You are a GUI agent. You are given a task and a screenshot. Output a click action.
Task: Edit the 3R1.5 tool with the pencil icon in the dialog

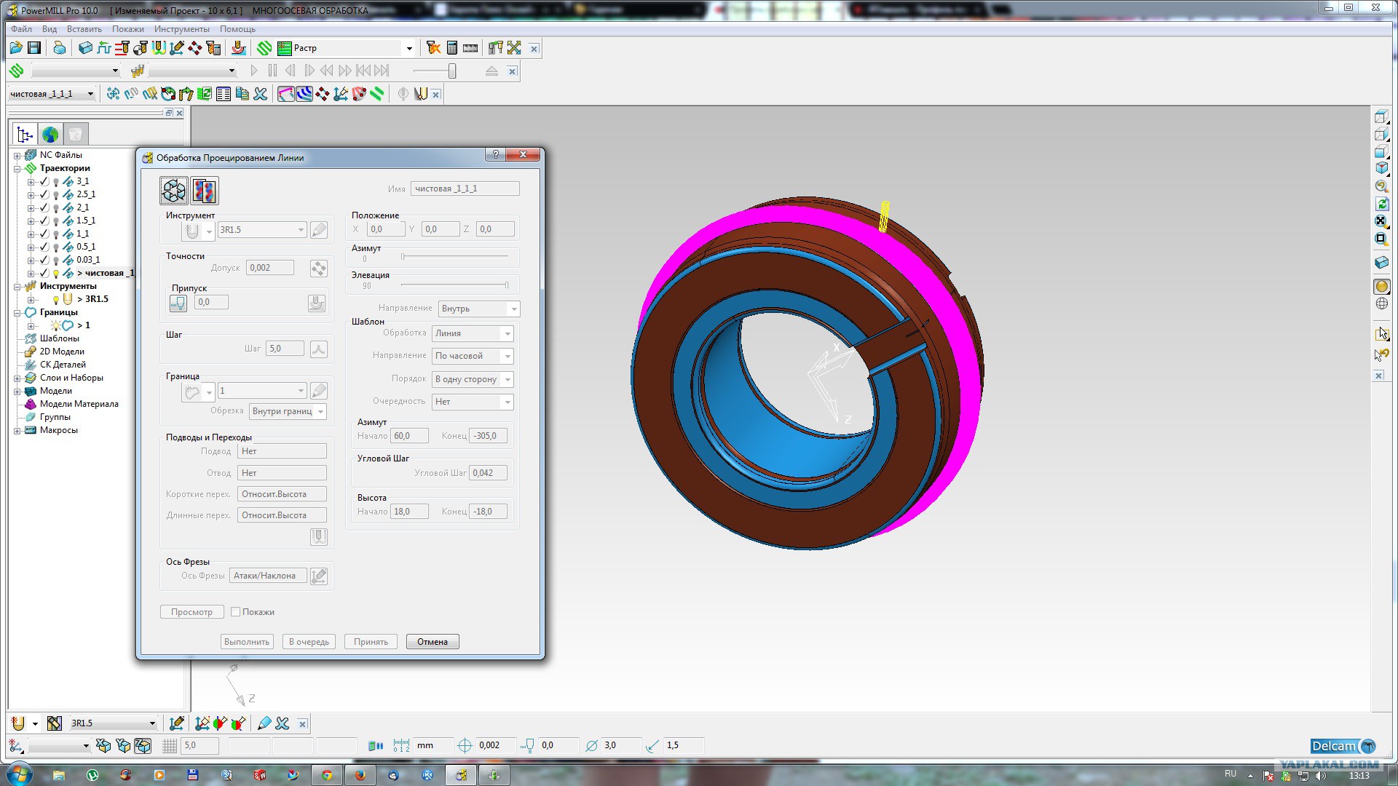319,230
